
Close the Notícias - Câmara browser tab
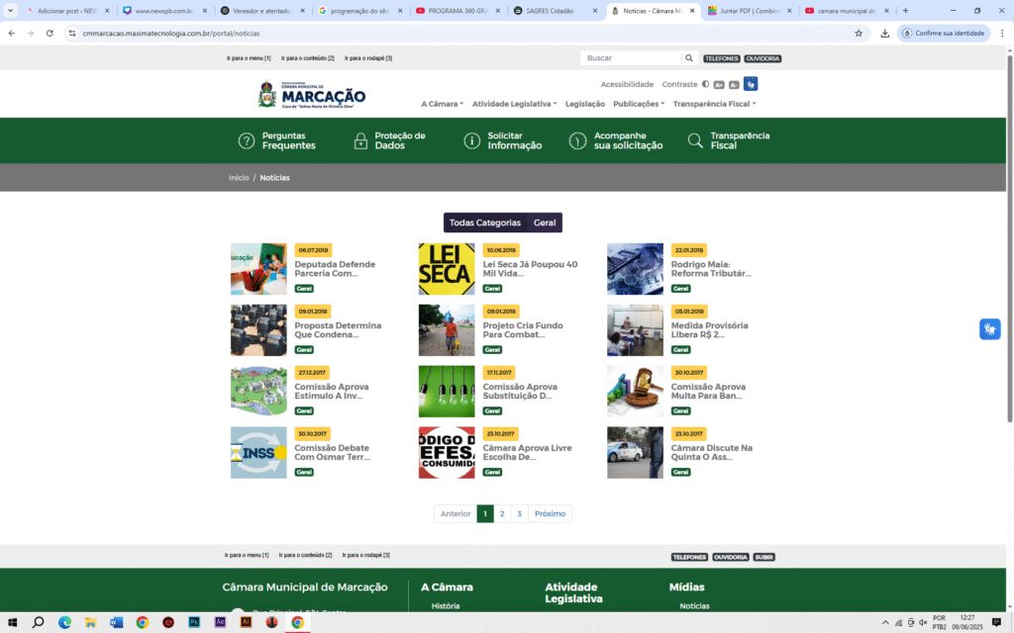pyautogui.click(x=692, y=11)
